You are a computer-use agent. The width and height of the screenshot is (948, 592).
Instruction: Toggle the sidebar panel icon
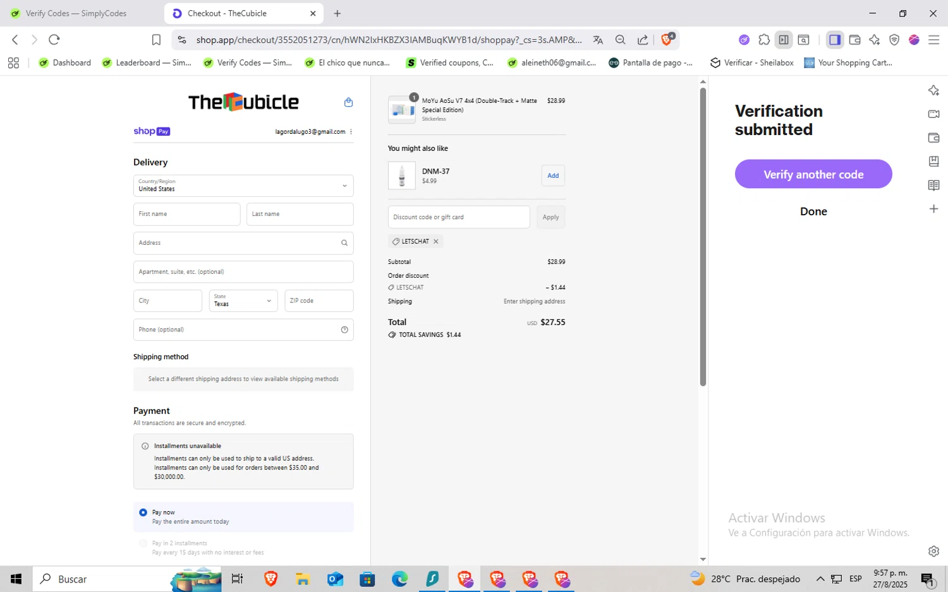point(835,40)
